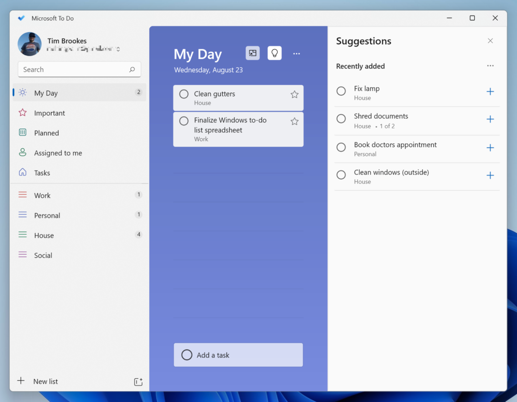Open My Day more options menu
The height and width of the screenshot is (402, 517).
coord(297,54)
